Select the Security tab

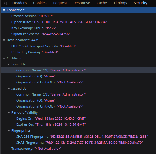tap(140, 3)
